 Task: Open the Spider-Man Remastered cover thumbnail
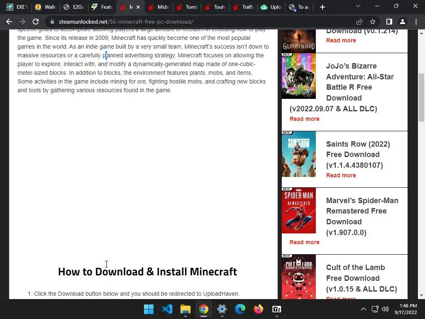pos(299,211)
